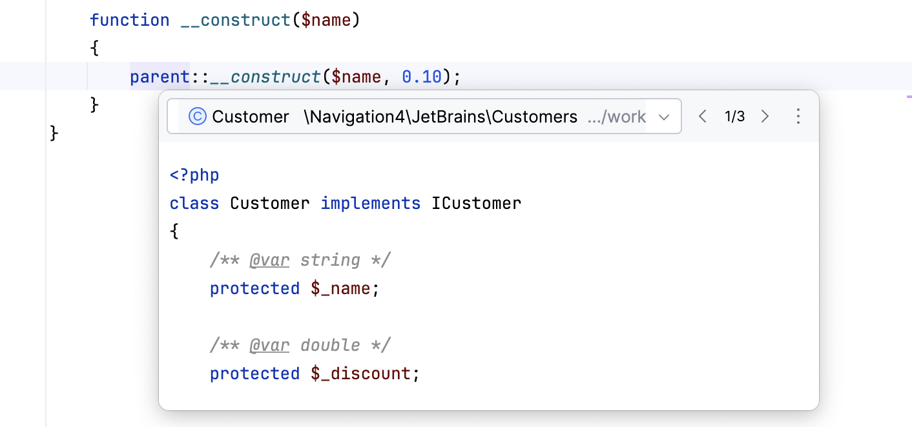This screenshot has width=912, height=427.
Task: Click ICustomer interface name in popup
Action: pyautogui.click(x=476, y=203)
